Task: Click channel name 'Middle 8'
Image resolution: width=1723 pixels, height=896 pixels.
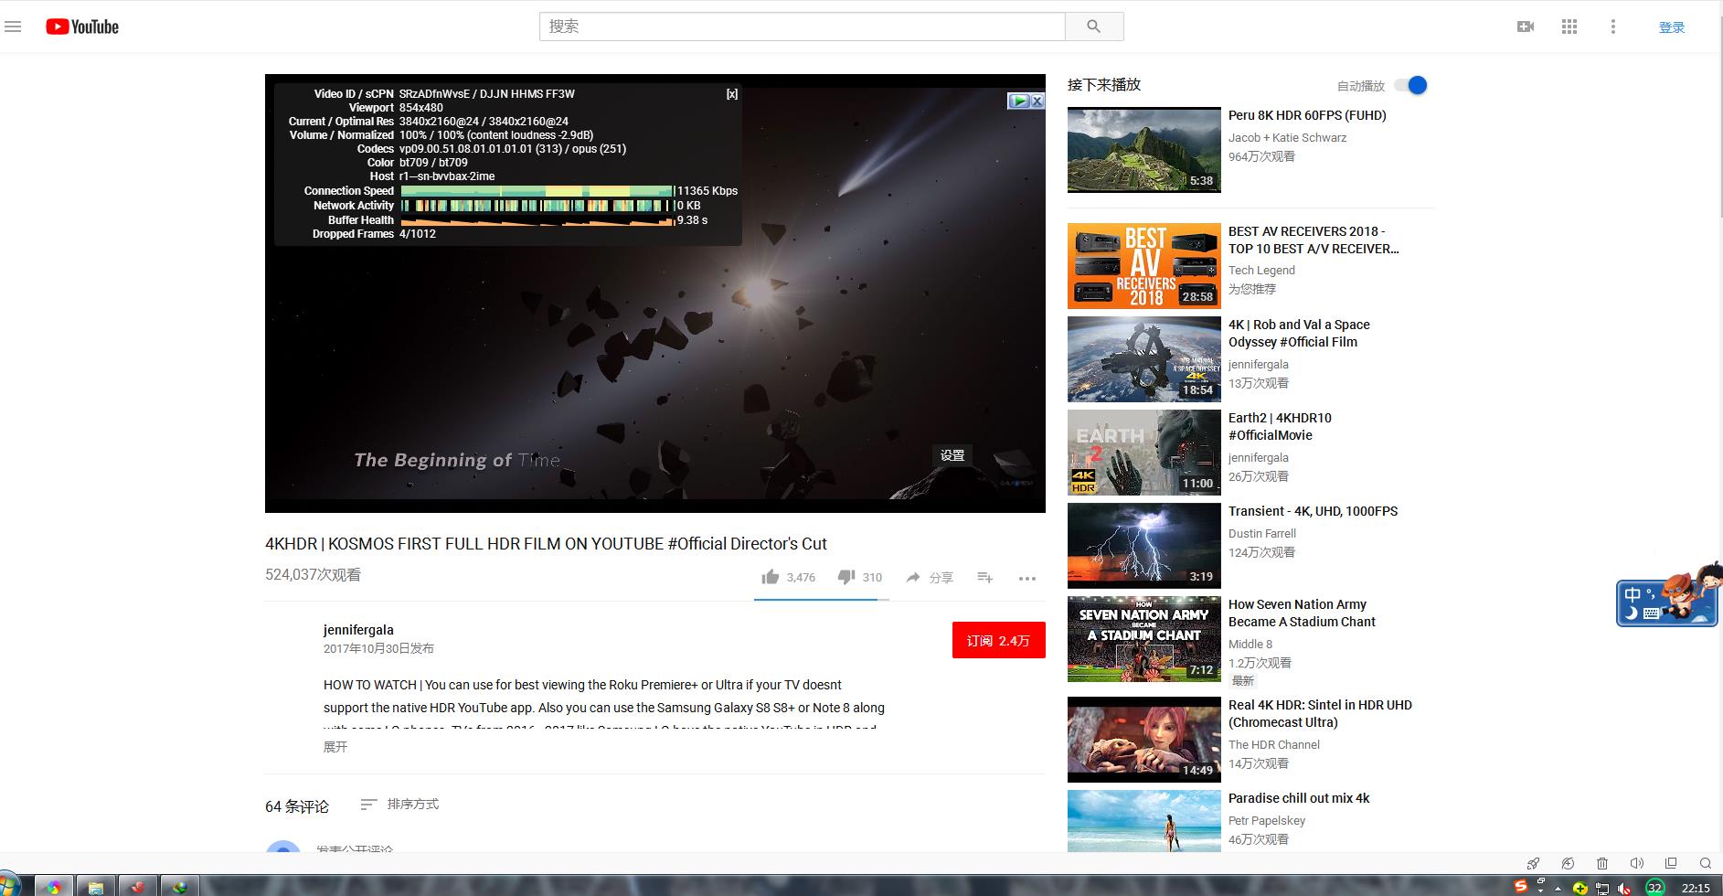Action: (1250, 644)
